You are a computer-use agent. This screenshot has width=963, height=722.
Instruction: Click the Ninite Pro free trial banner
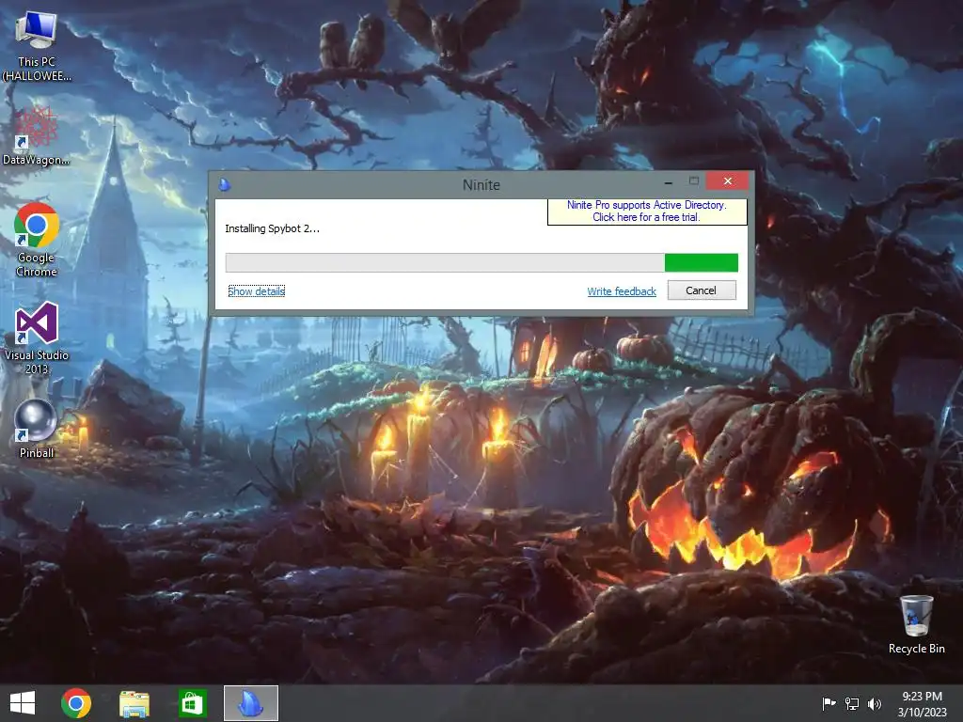647,212
